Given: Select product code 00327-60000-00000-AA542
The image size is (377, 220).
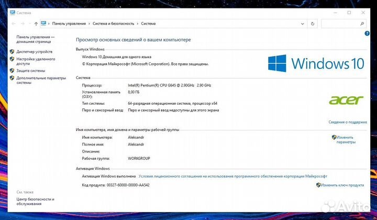Looking at the screenshot, I should click(128, 185).
